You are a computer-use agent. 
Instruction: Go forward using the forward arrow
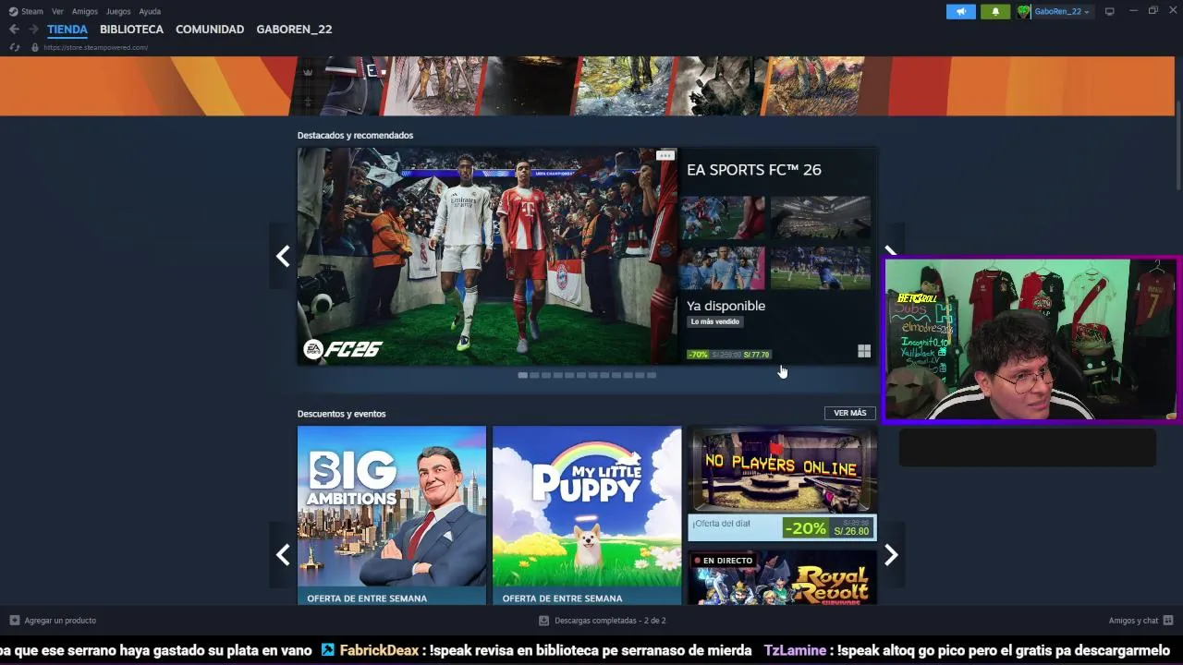pos(33,30)
